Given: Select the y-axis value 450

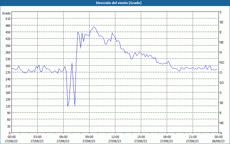Looking at the screenshot, I should [x=8, y=32].
